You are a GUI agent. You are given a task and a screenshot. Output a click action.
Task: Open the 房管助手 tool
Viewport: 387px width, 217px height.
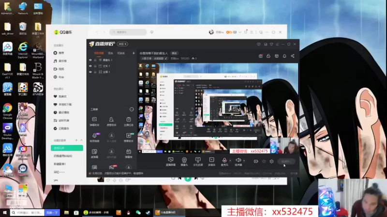[x=111, y=122]
